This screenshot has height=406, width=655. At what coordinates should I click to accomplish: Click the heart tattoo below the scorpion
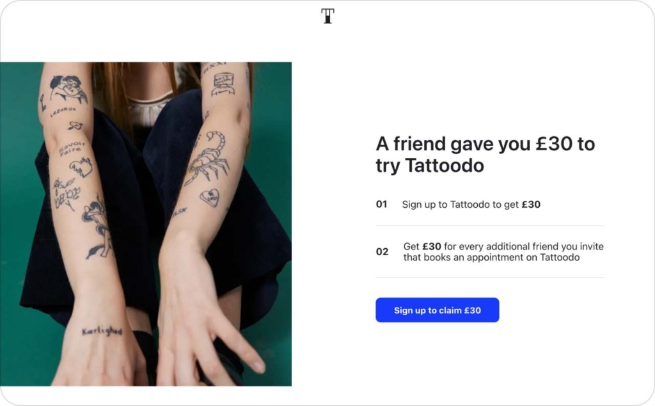tap(209, 197)
